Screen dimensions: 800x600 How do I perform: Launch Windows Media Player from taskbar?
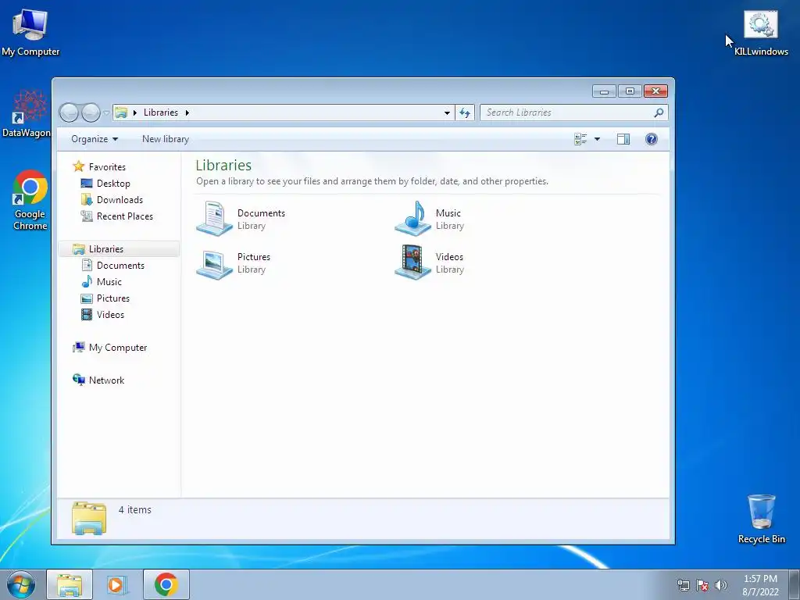pos(116,584)
